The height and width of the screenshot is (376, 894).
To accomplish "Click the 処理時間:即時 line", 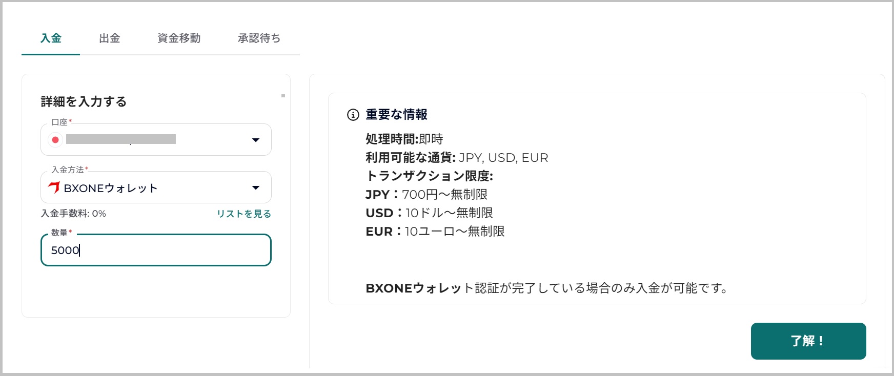I will click(404, 139).
